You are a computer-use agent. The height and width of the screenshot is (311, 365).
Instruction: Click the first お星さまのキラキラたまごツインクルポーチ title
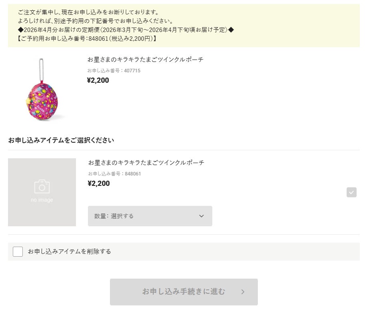(146, 60)
